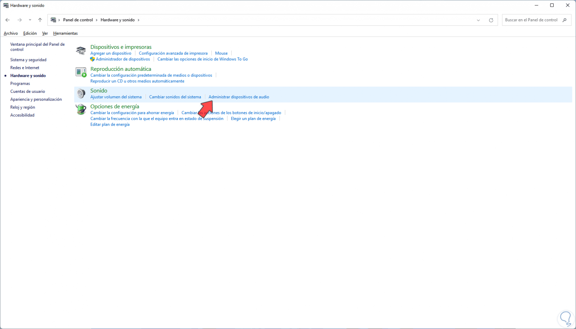The image size is (576, 329).
Task: Expand the chevron after Panel de control
Action: (x=97, y=20)
